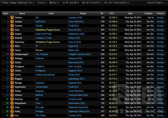
Task: Sort by the Realm column header
Action: (83, 13)
